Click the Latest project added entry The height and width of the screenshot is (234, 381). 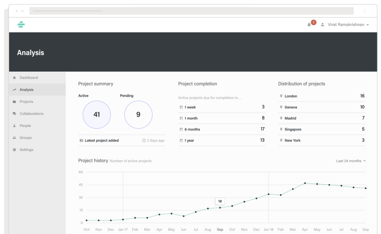click(x=101, y=140)
